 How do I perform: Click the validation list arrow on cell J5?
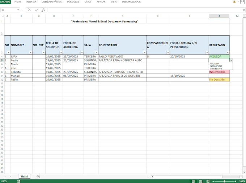(x=231, y=60)
